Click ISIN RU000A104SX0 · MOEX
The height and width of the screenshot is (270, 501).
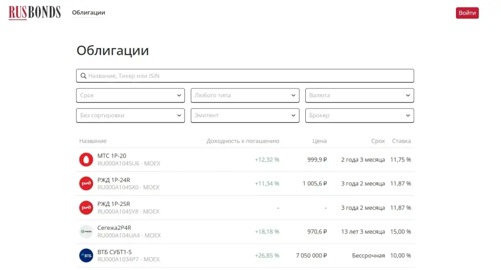(129, 187)
